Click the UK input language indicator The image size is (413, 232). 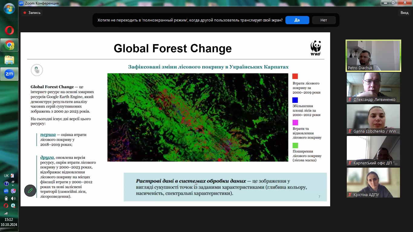click(6, 176)
